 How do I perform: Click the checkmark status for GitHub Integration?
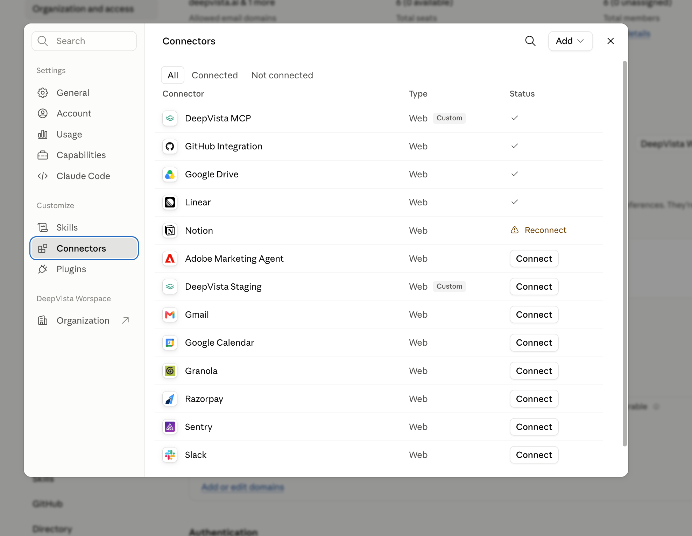click(515, 146)
